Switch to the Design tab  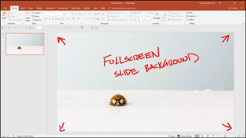[39, 8]
